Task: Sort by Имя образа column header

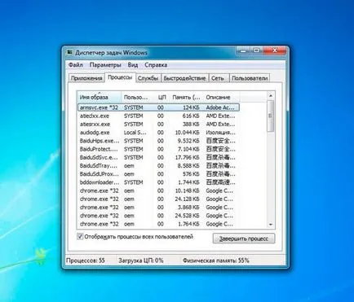Action: [100, 97]
